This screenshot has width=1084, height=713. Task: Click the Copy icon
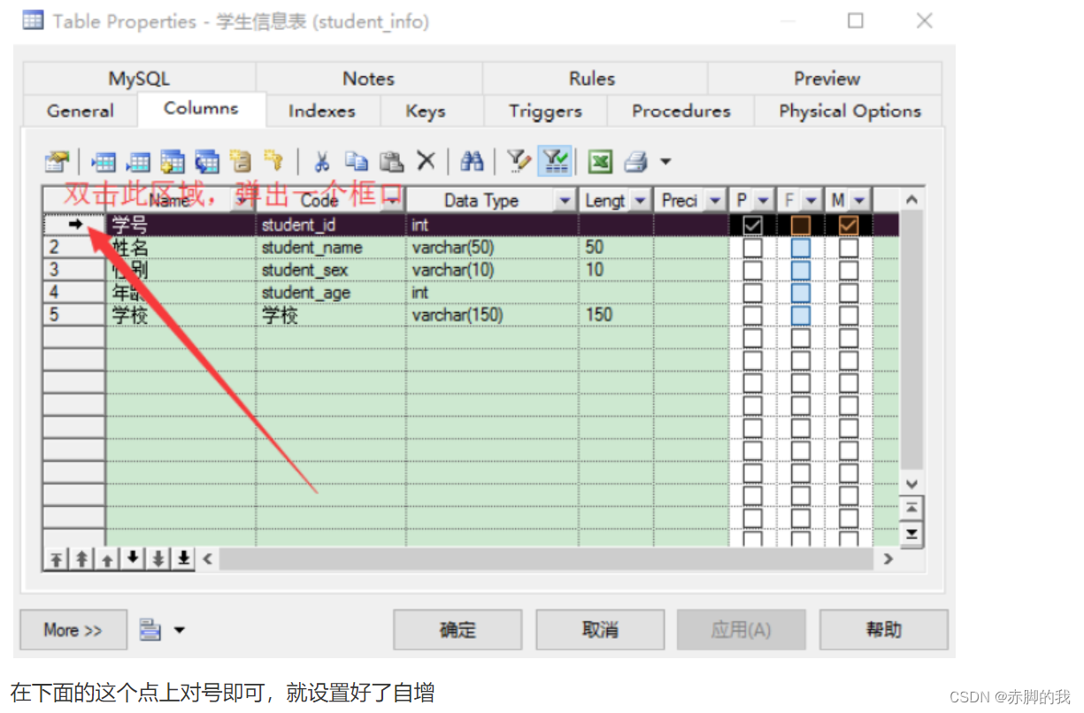tap(357, 160)
